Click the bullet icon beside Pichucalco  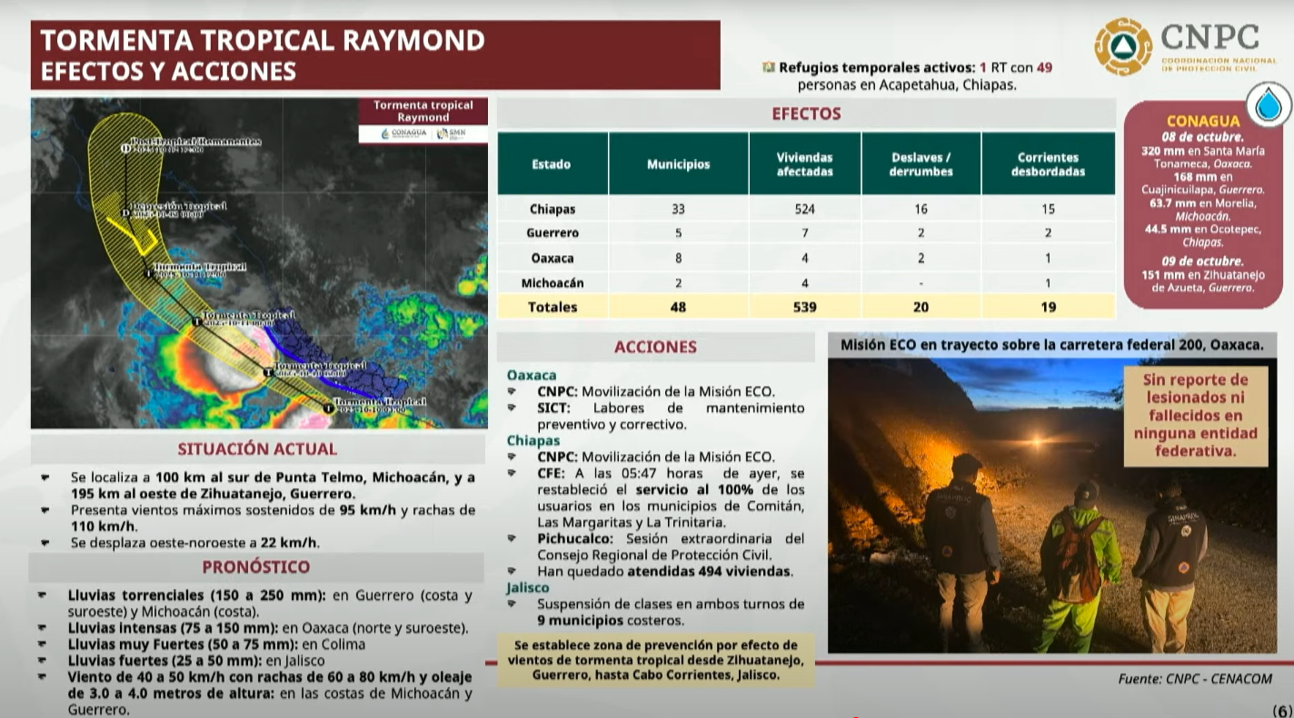pos(512,538)
